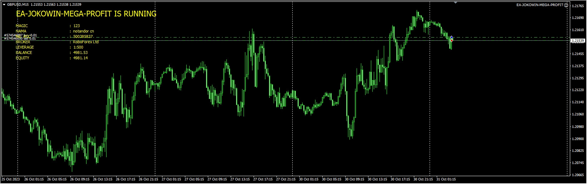587x184 pixels.
Task: Click the EA-JOKOWIN-MEGA-PROFIT IS RUNNING heading
Action: 86,14
